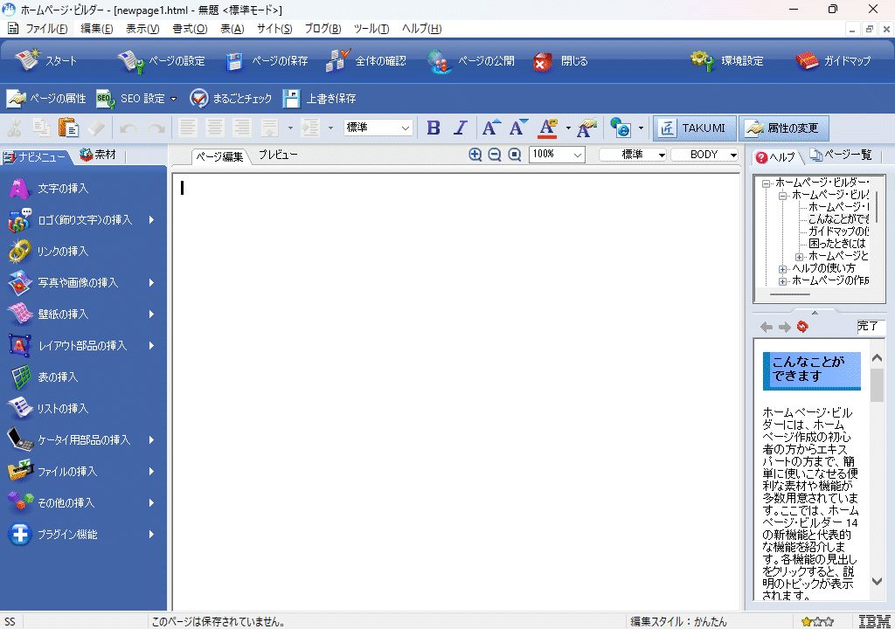Click the Bold formatting icon

tap(434, 128)
